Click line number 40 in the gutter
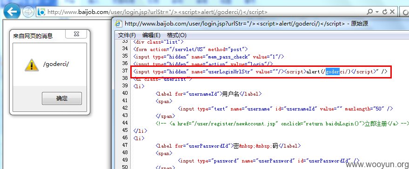Screen dimensions: 409x169 [x=125, y=93]
